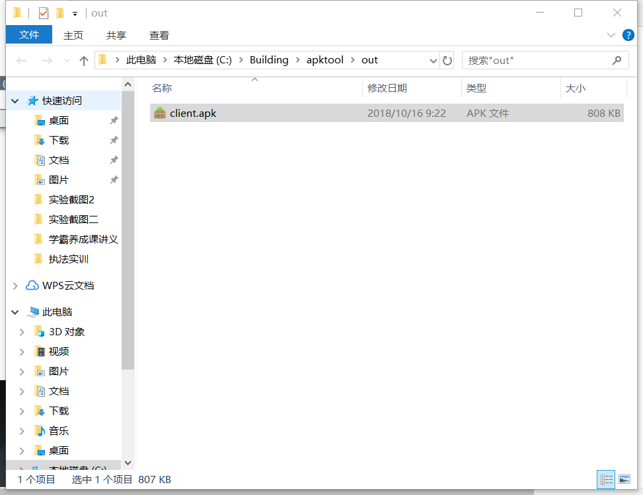Go up one folder level arrow

84,61
